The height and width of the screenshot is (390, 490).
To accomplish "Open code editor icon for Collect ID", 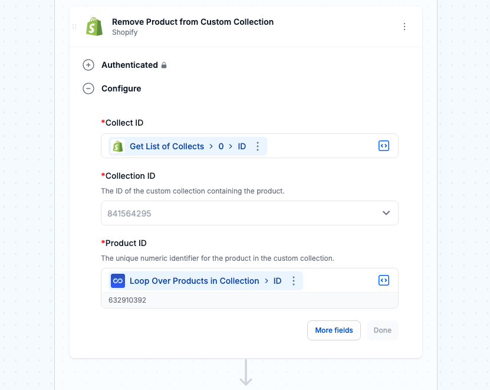I will pyautogui.click(x=384, y=146).
